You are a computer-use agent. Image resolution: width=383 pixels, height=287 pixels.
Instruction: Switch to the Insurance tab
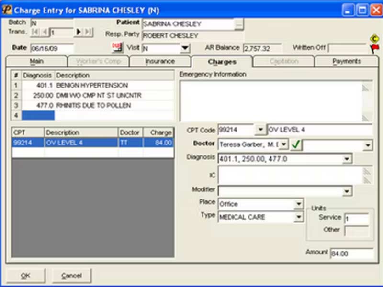160,61
